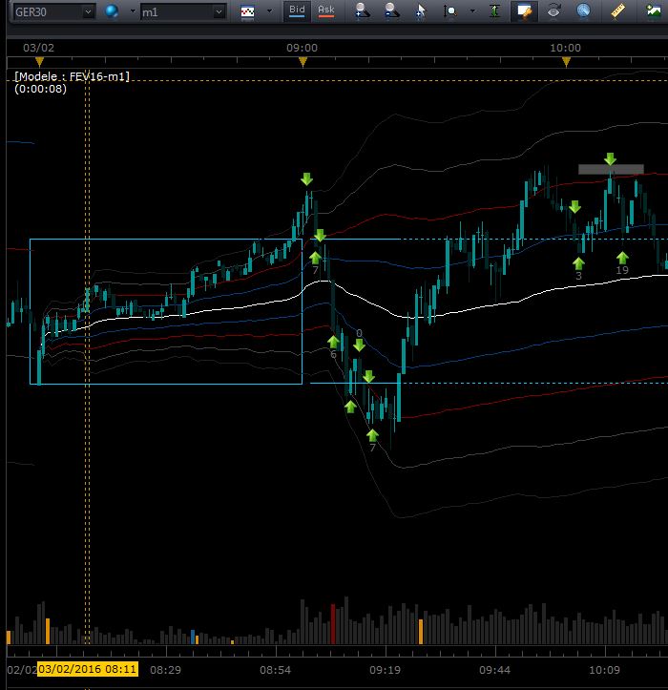The height and width of the screenshot is (690, 668).
Task: Click the chart type icon
Action: coord(248,11)
